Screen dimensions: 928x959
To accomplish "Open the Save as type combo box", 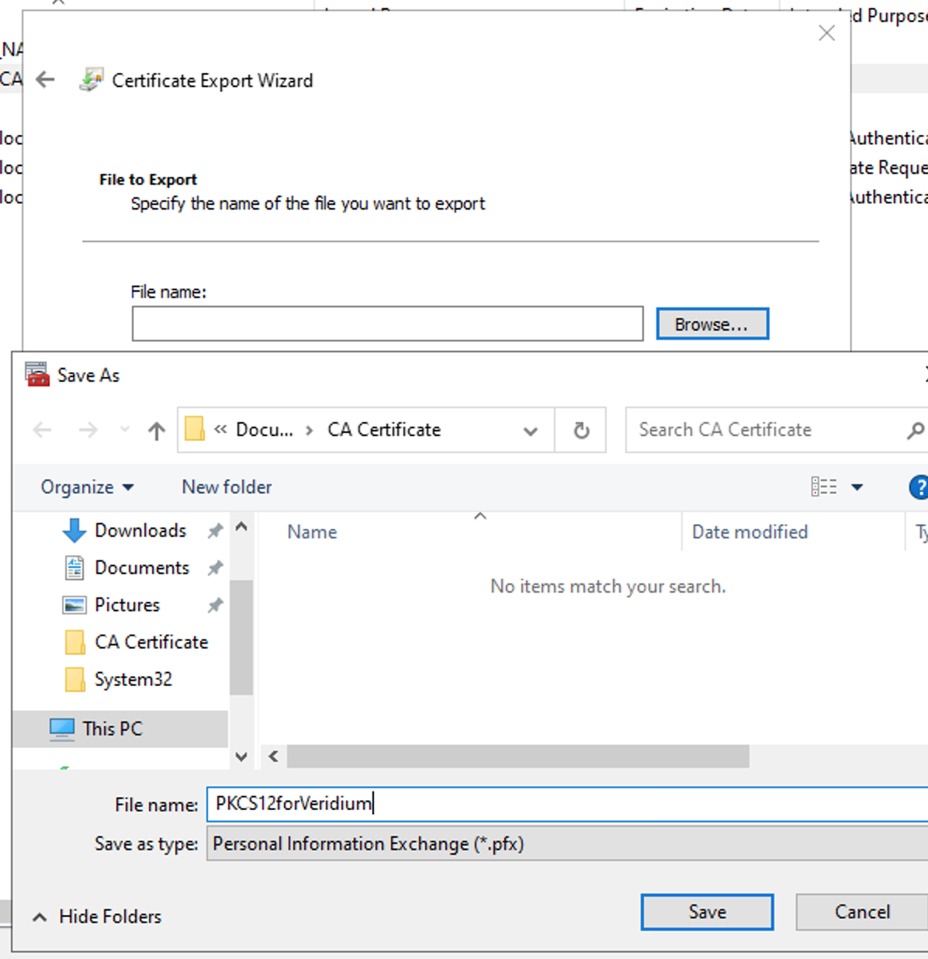I will pyautogui.click(x=566, y=844).
